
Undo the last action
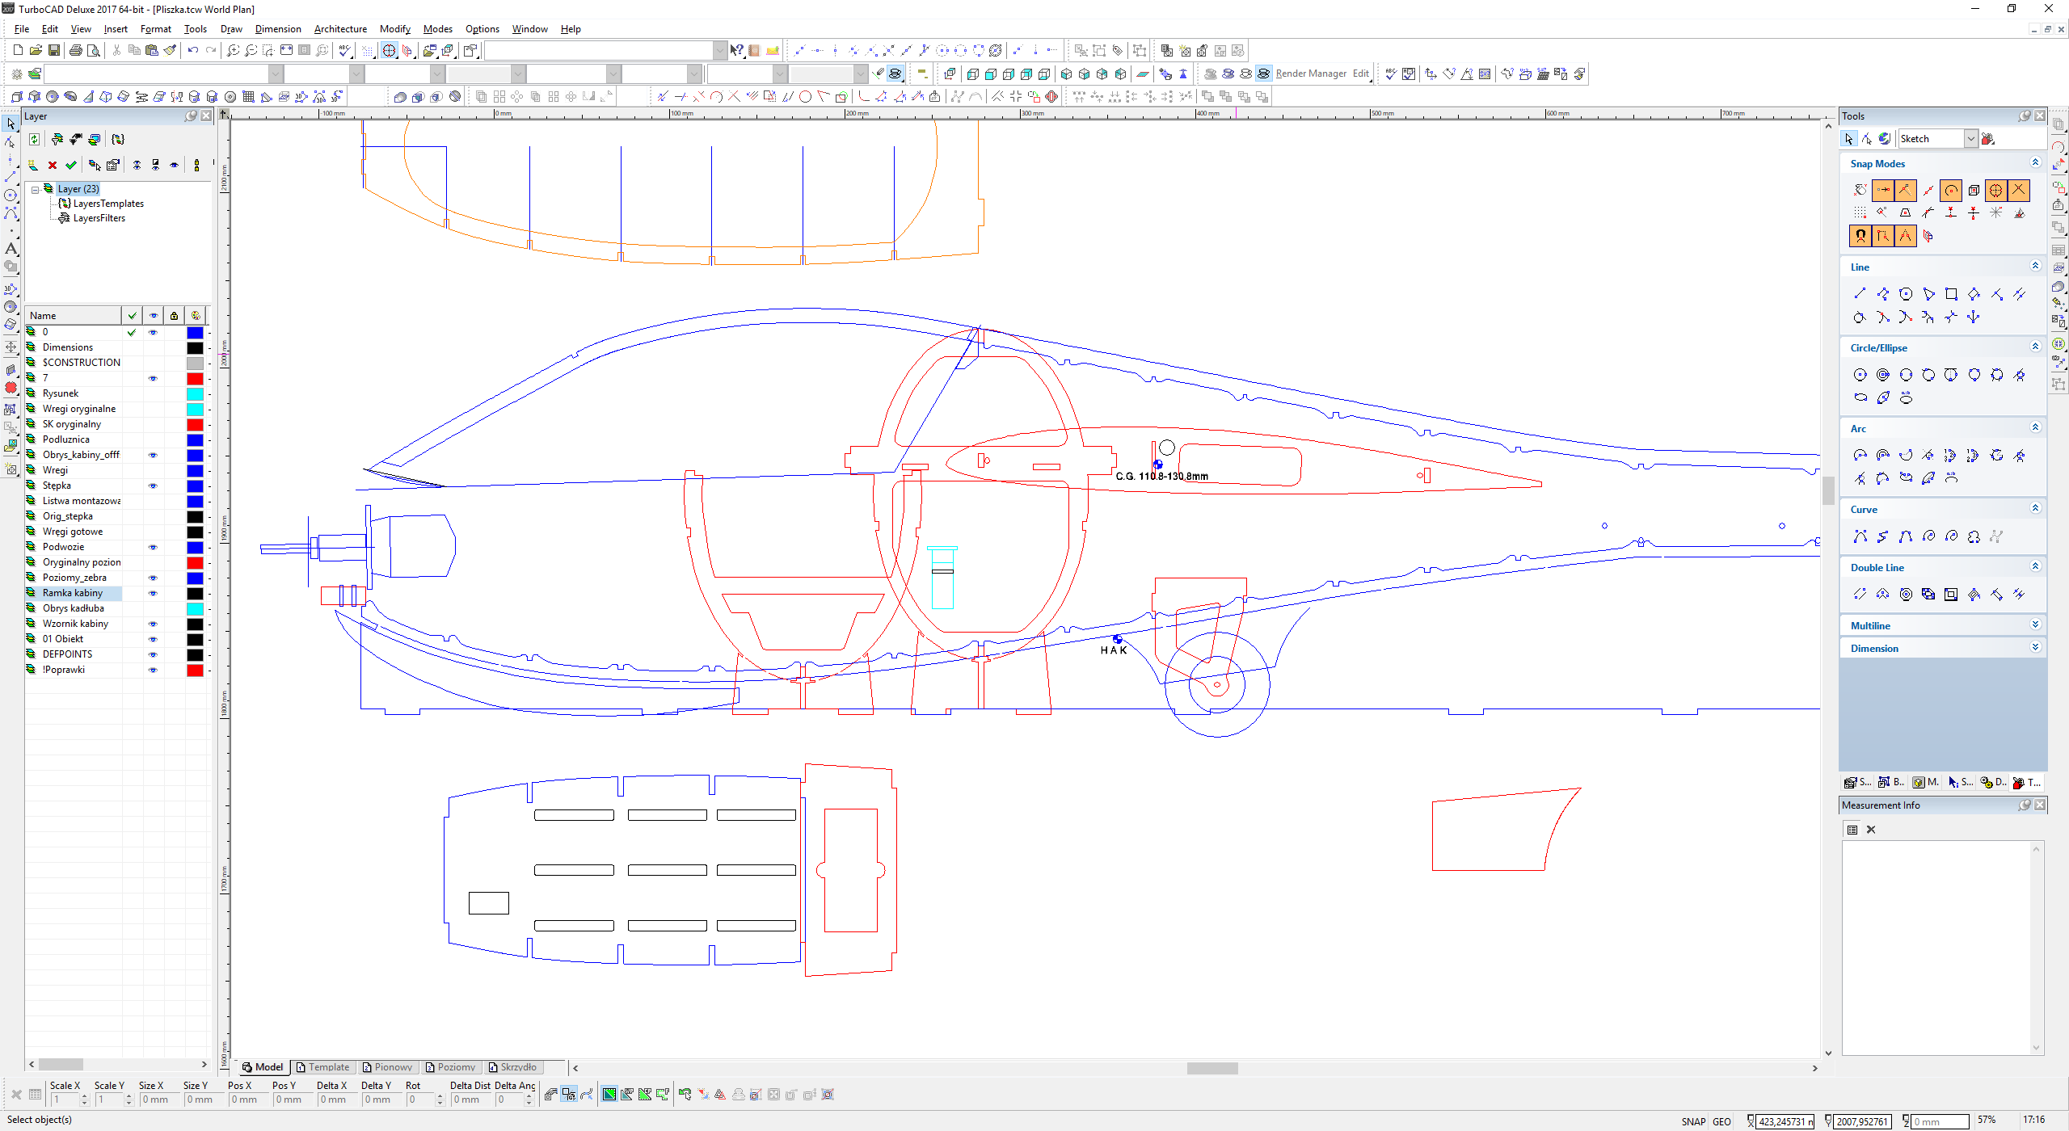coord(192,50)
